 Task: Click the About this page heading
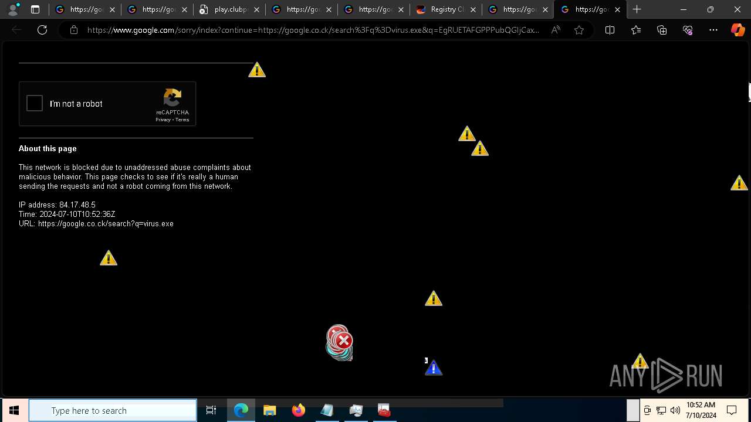click(x=48, y=148)
